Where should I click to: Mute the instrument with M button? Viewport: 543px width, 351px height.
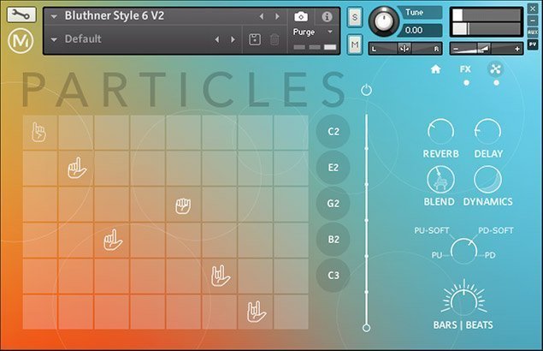pyautogui.click(x=355, y=44)
